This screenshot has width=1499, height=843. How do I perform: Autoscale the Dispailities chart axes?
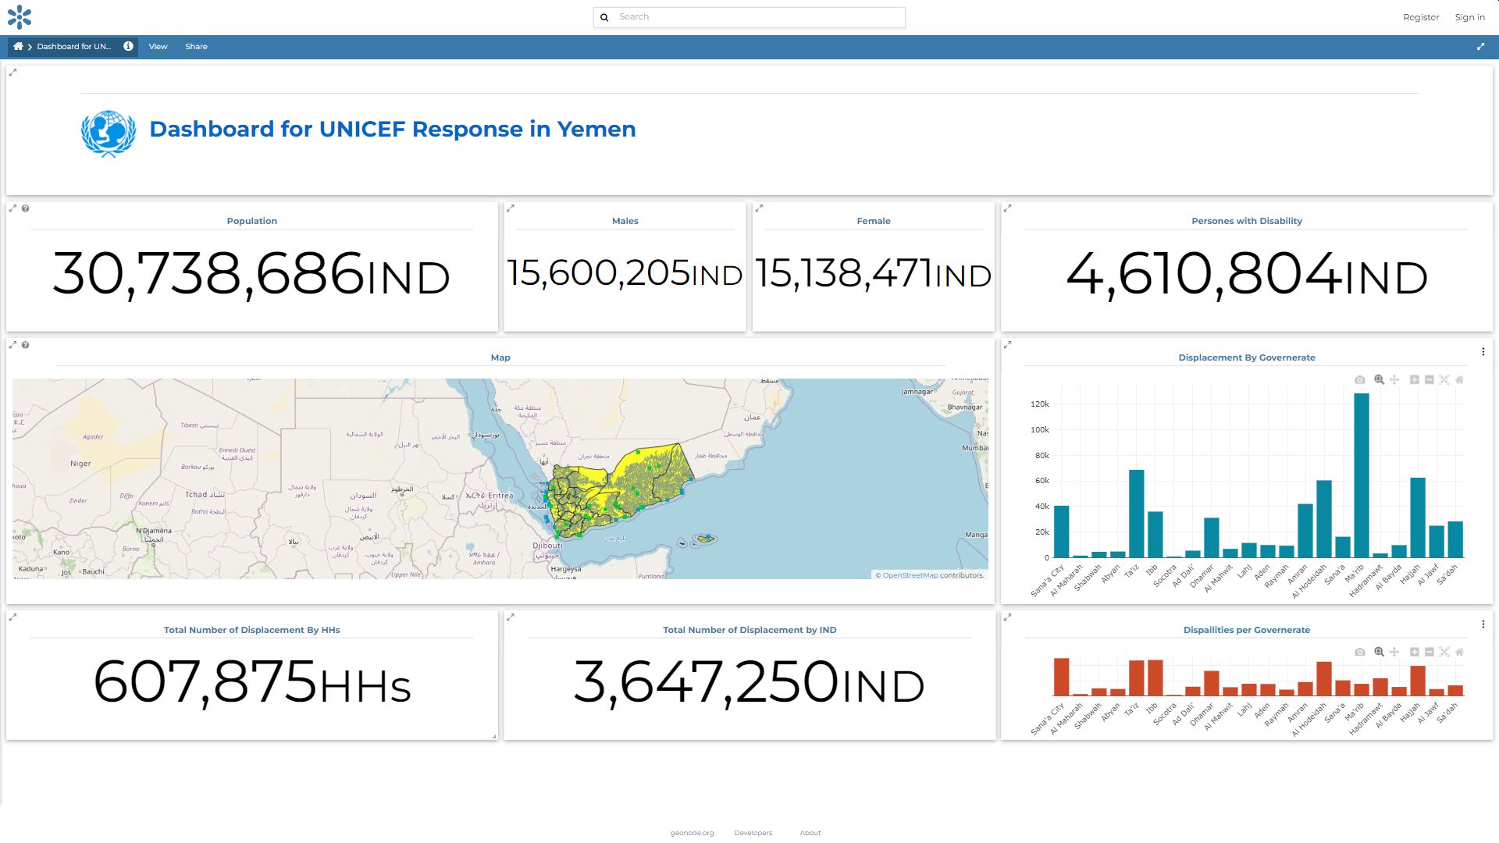(x=1444, y=653)
